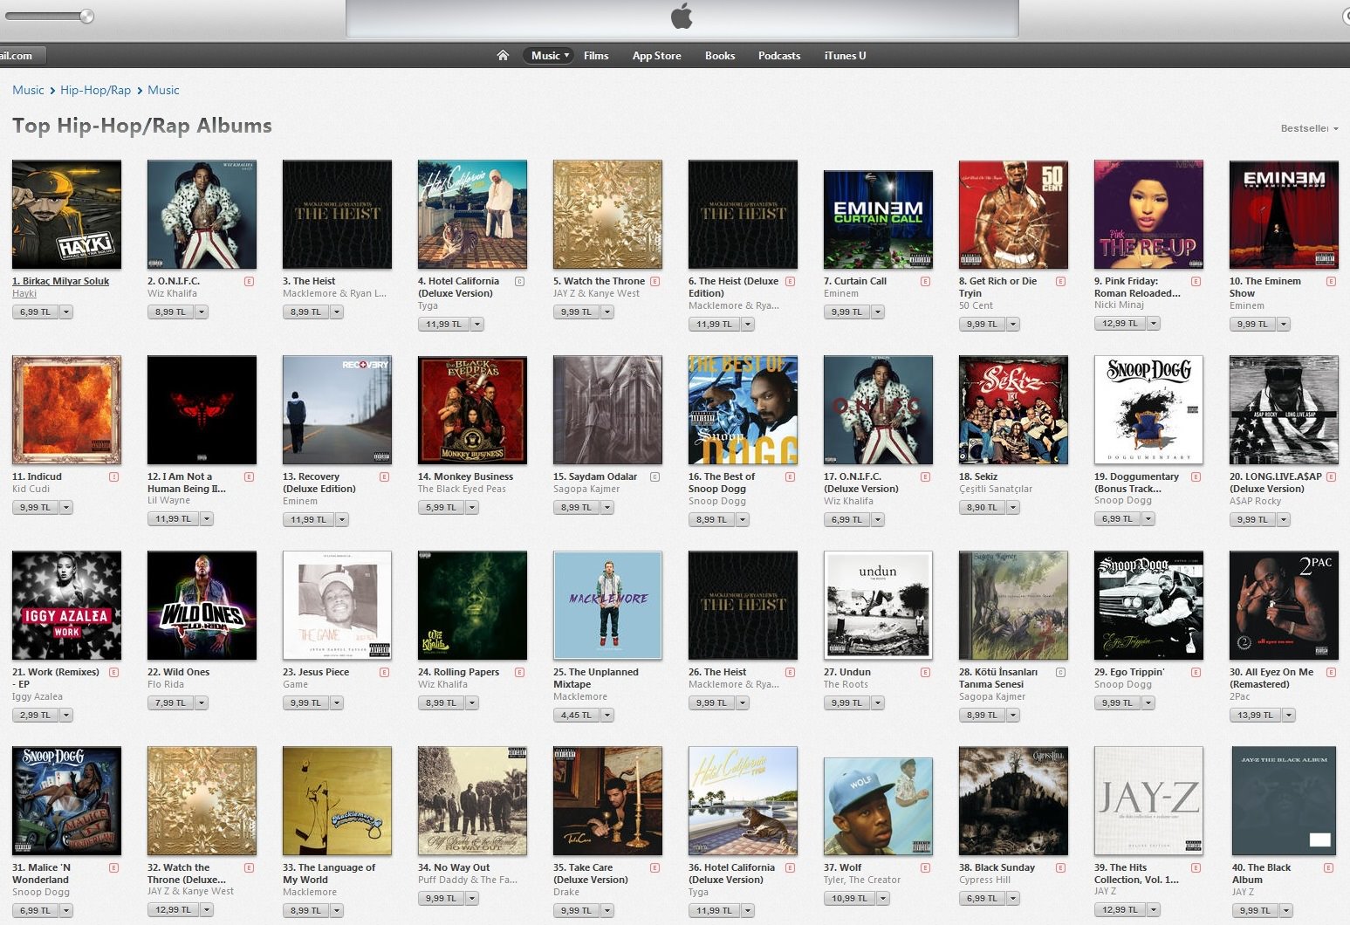Expand price options arrow for Wolf album
The width and height of the screenshot is (1350, 925).
(883, 898)
